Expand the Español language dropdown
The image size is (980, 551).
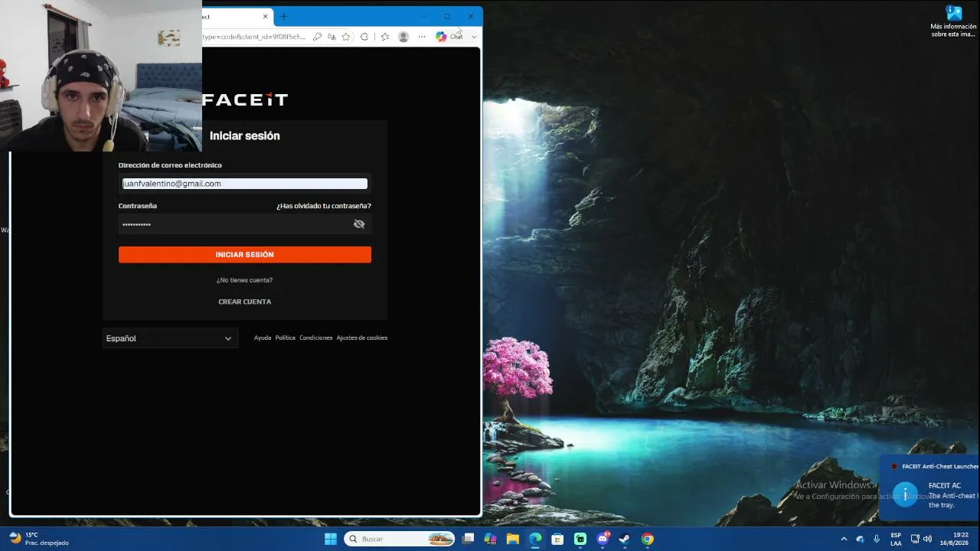170,338
